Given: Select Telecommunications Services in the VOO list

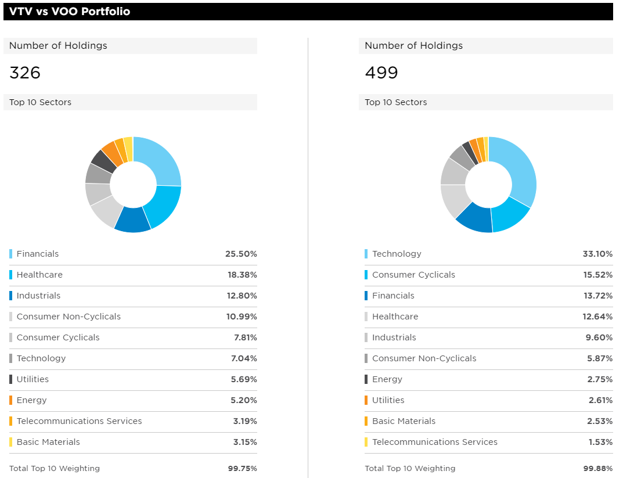Looking at the screenshot, I should pyautogui.click(x=435, y=442).
